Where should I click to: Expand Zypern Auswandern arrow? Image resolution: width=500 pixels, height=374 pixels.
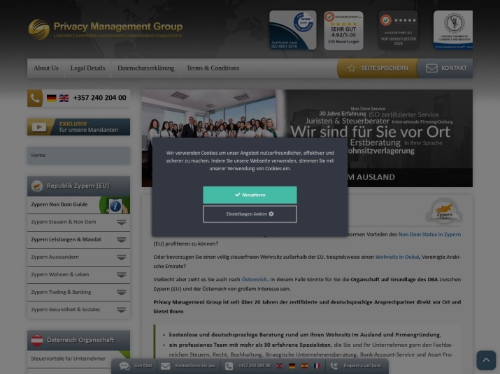coord(121,257)
